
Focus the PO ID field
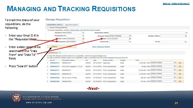pyautogui.click(x=172, y=42)
